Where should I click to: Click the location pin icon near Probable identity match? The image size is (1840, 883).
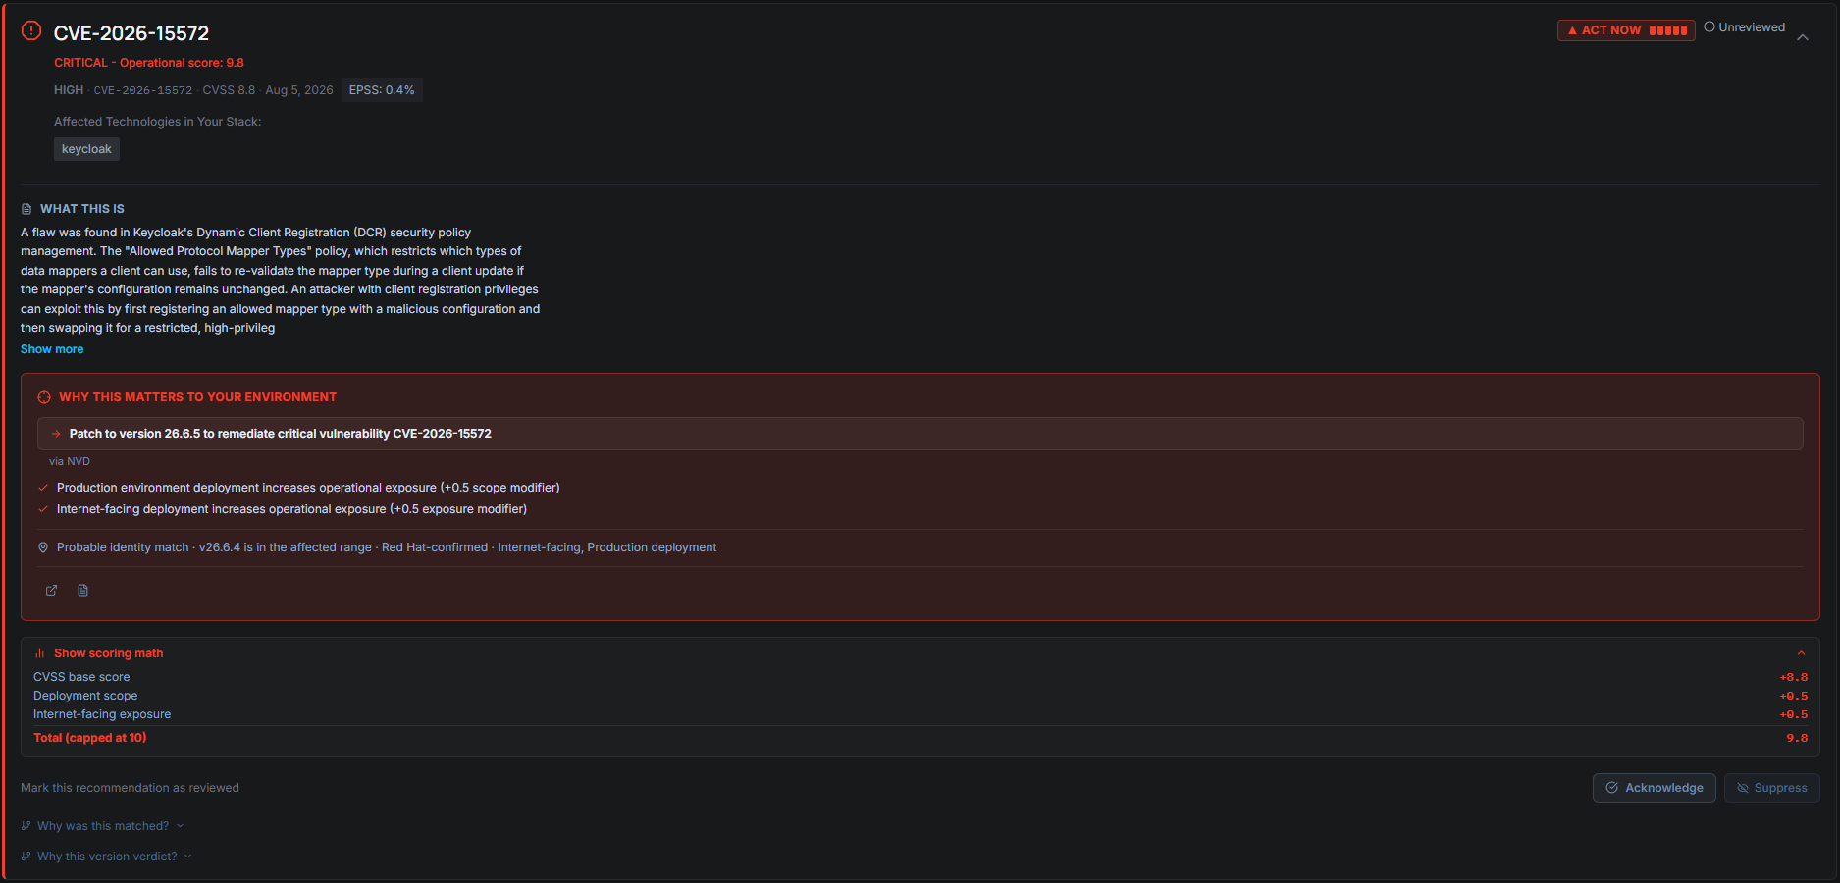coord(43,547)
